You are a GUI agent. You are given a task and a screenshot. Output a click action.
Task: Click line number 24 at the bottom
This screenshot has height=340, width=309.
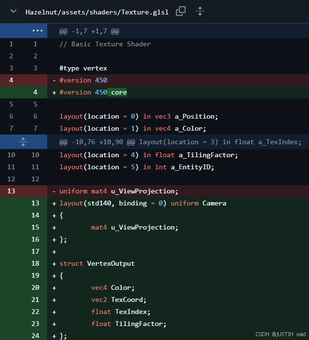pos(35,336)
